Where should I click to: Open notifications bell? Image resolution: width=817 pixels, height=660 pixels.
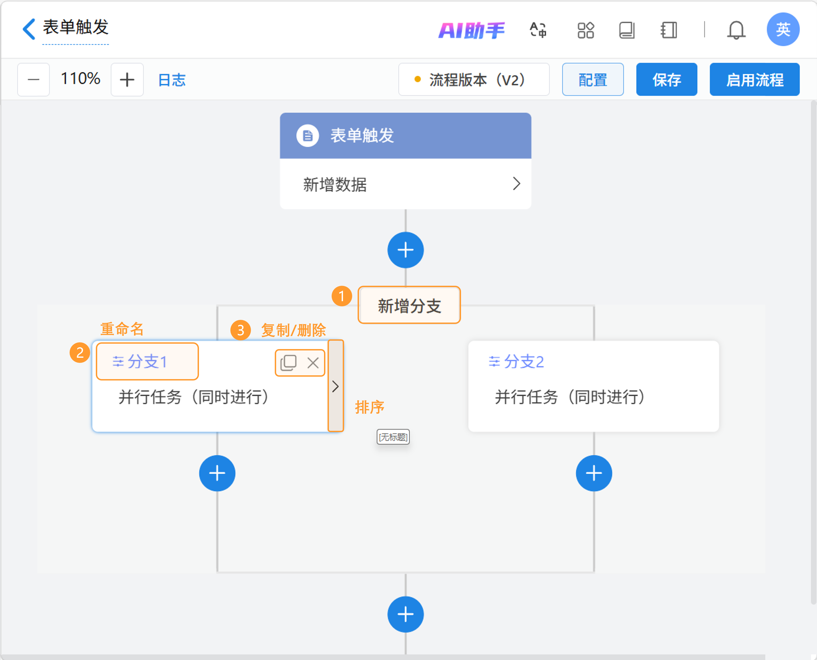736,30
